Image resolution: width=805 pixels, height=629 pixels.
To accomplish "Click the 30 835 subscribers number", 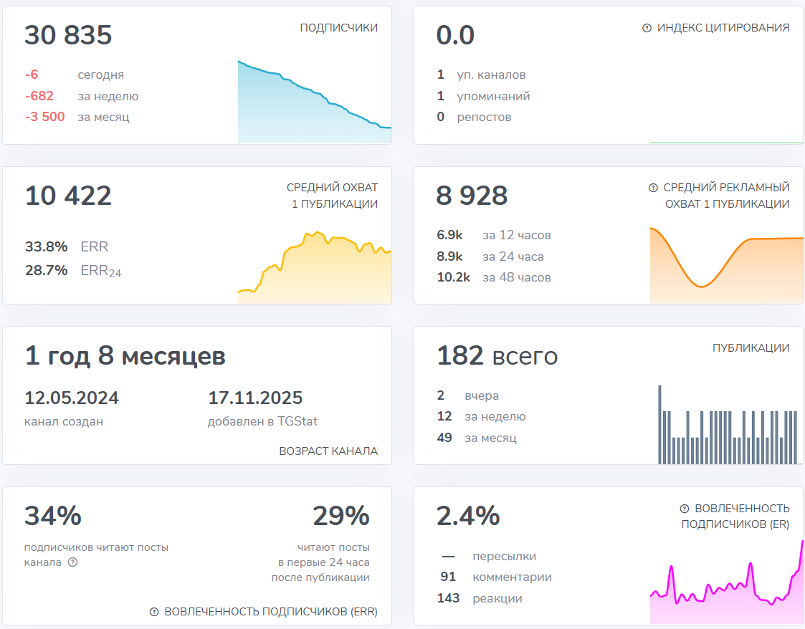I will click(68, 35).
